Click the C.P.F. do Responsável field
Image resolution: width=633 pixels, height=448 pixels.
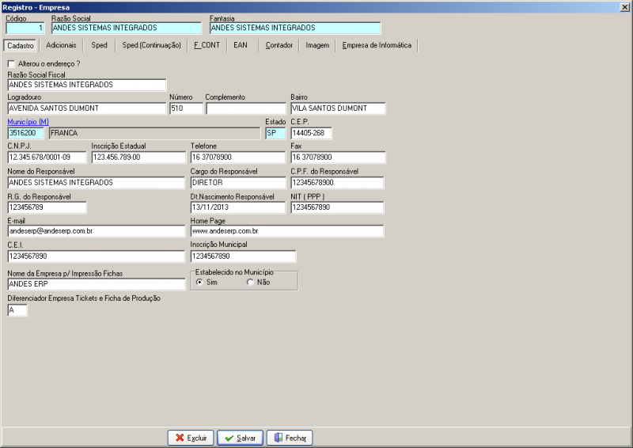coord(337,183)
